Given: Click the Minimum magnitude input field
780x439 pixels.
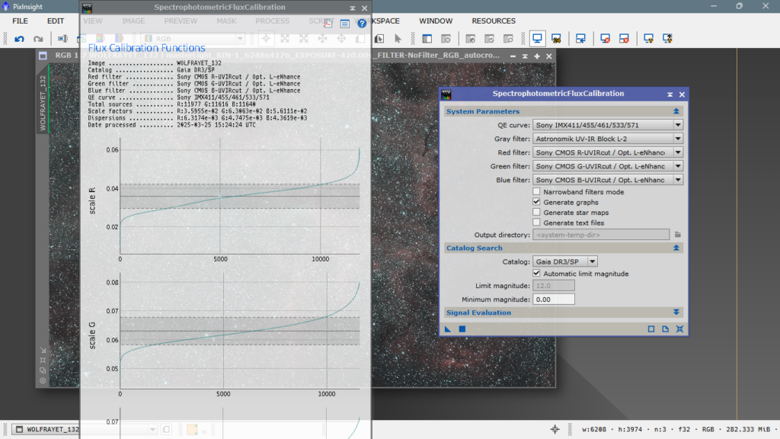Looking at the screenshot, I should pos(553,299).
